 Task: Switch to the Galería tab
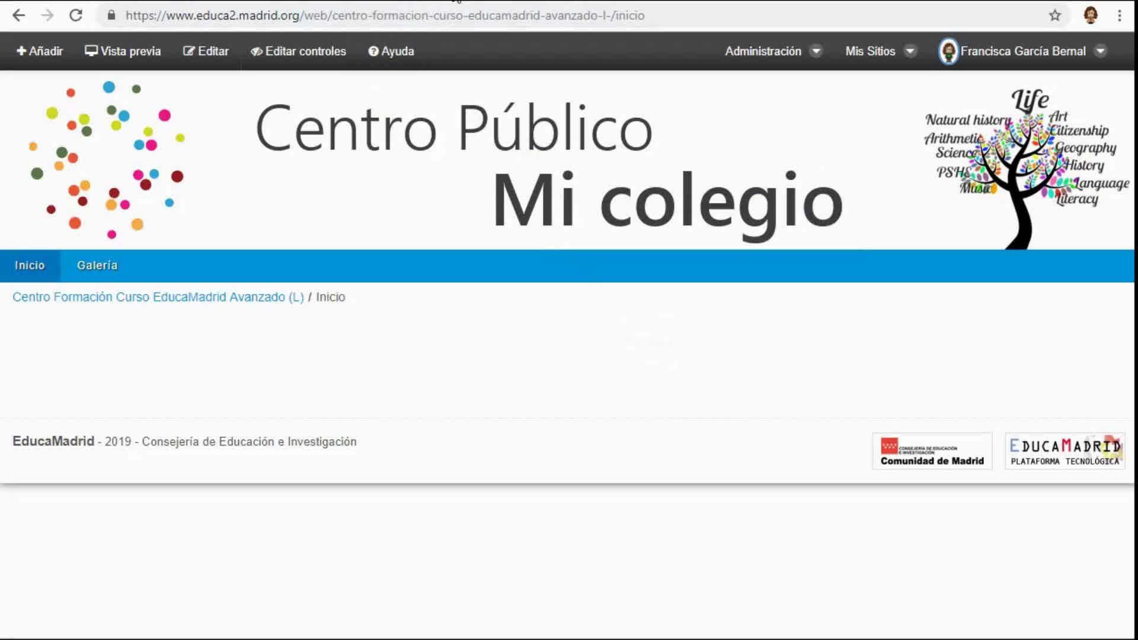tap(97, 265)
